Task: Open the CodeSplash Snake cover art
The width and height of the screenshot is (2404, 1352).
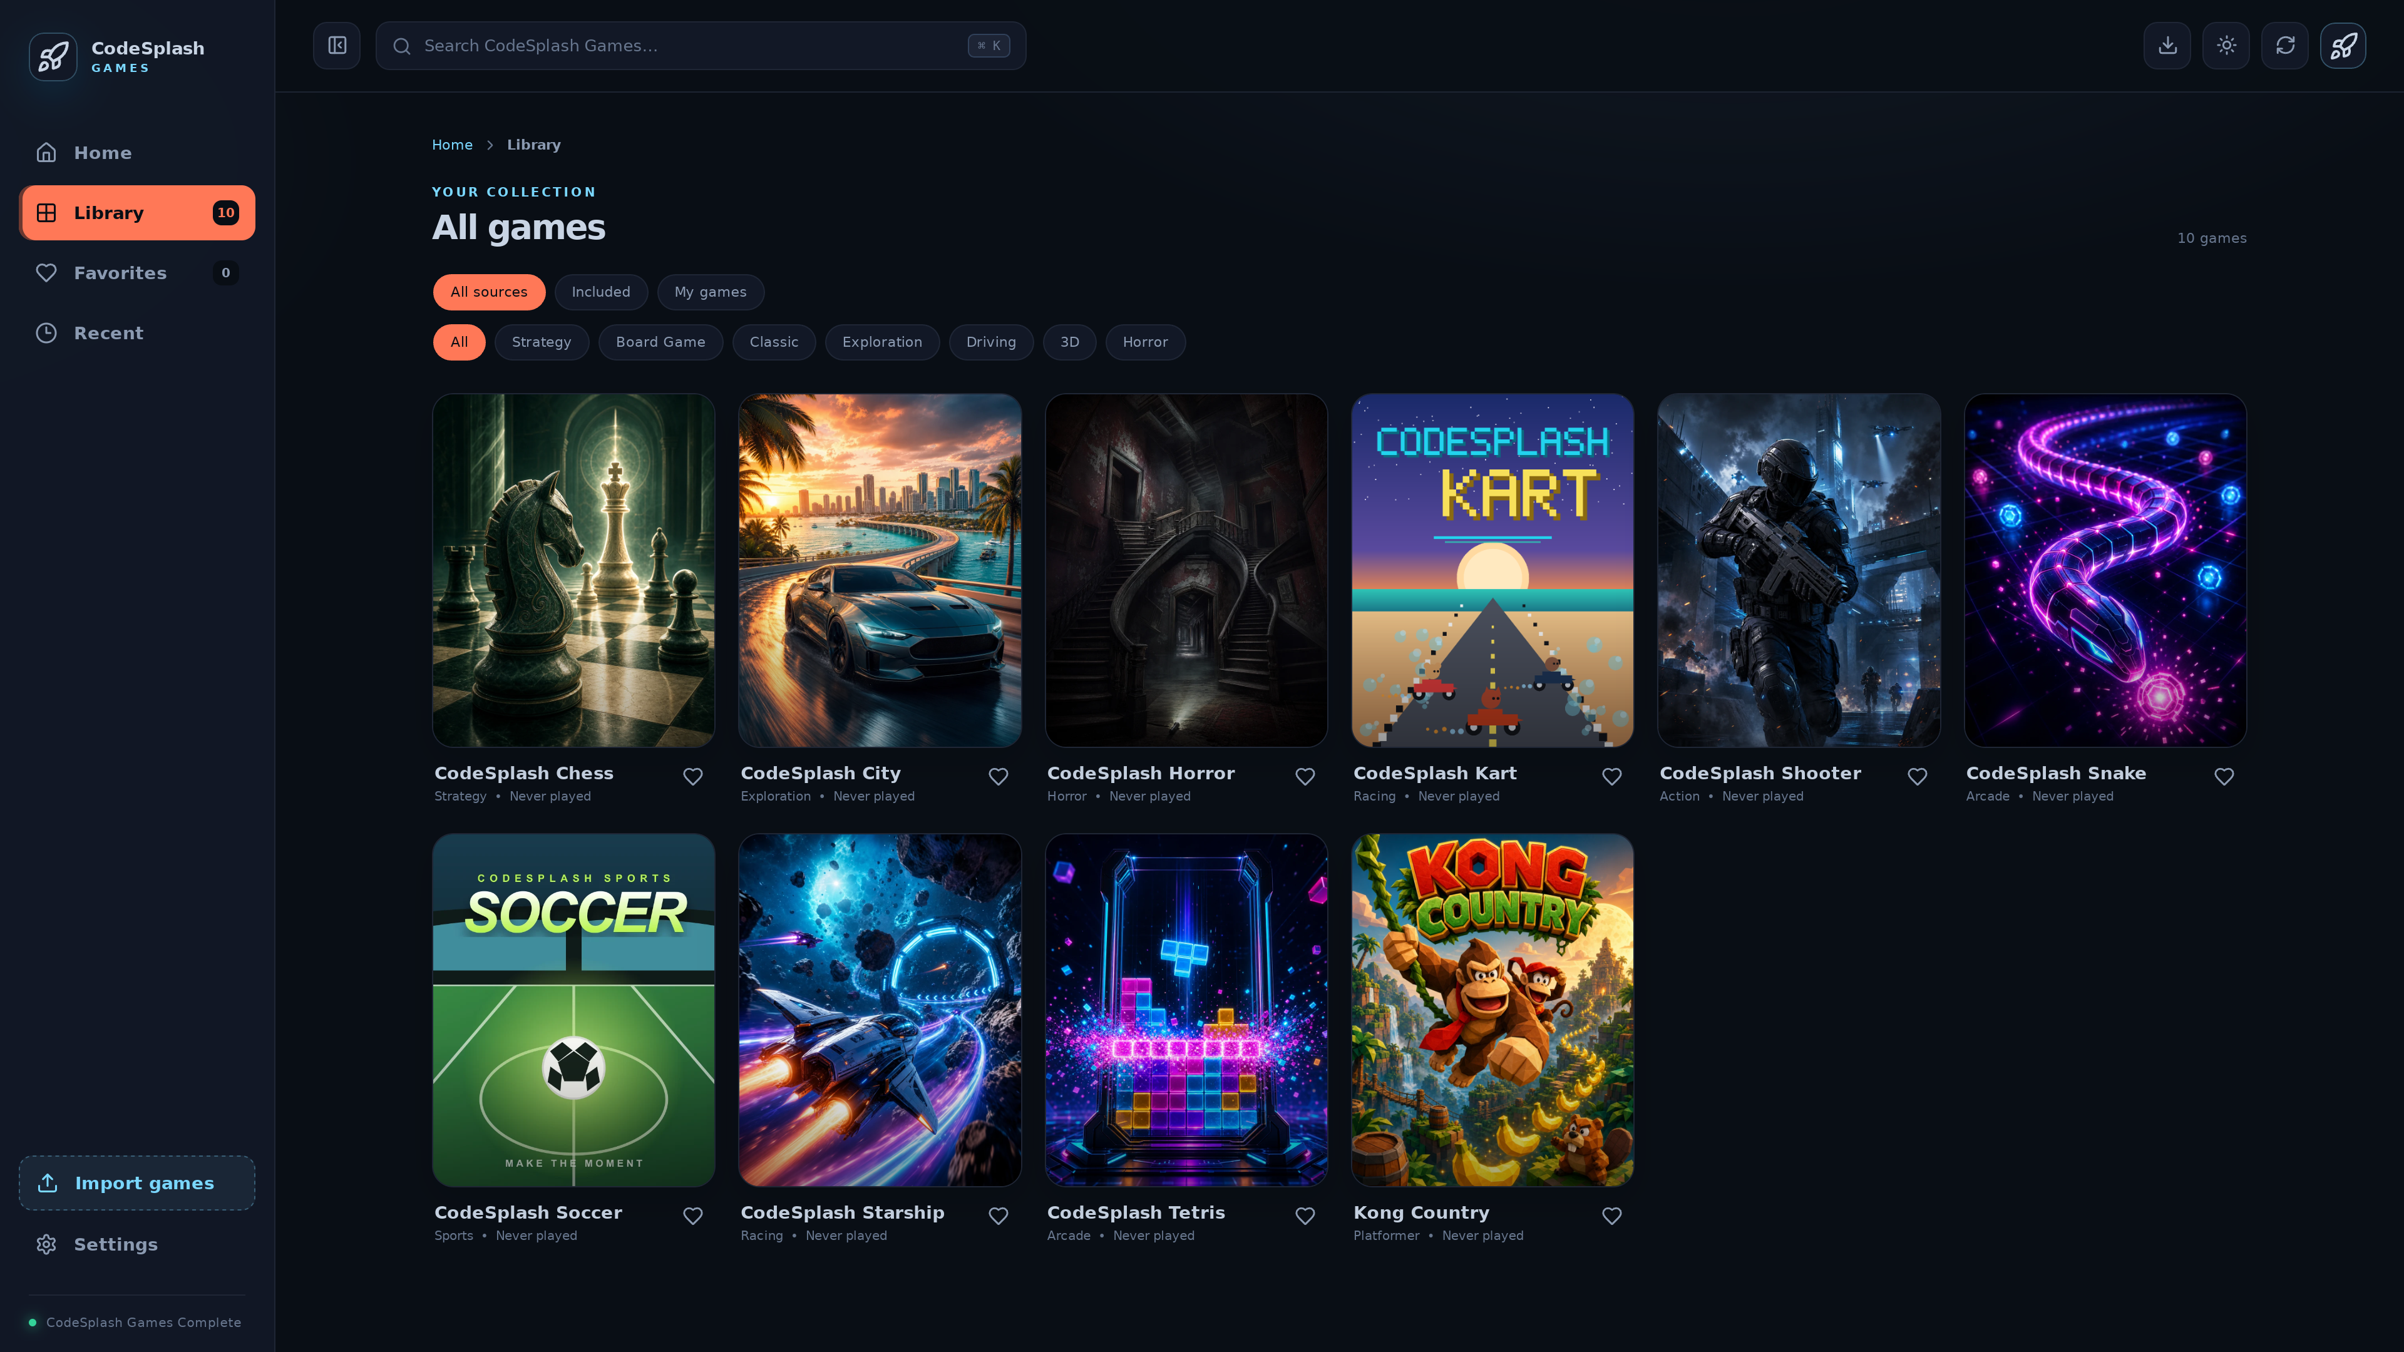Action: [2105, 570]
